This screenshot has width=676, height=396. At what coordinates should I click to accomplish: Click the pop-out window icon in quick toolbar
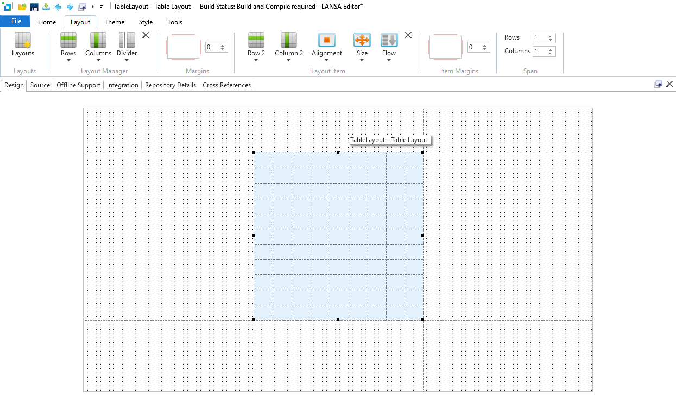pyautogui.click(x=82, y=7)
